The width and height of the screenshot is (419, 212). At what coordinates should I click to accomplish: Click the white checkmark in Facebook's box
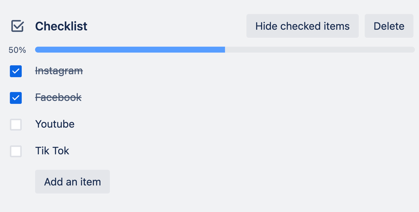[x=16, y=98]
